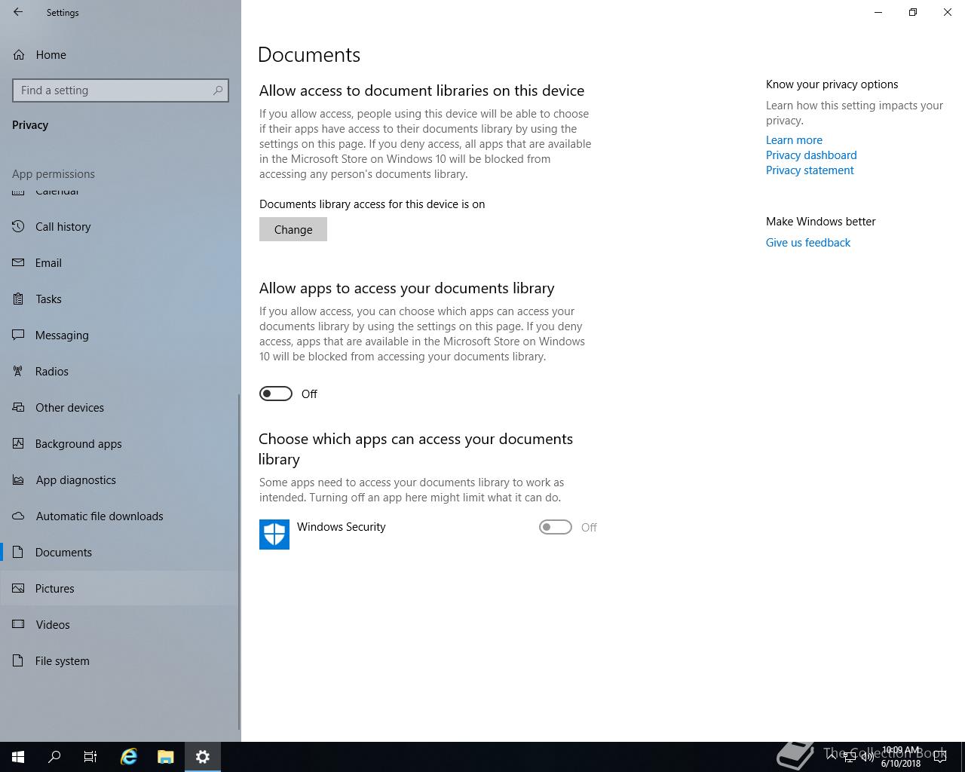Select Documents in the sidebar
This screenshot has height=772, width=965.
(121, 552)
